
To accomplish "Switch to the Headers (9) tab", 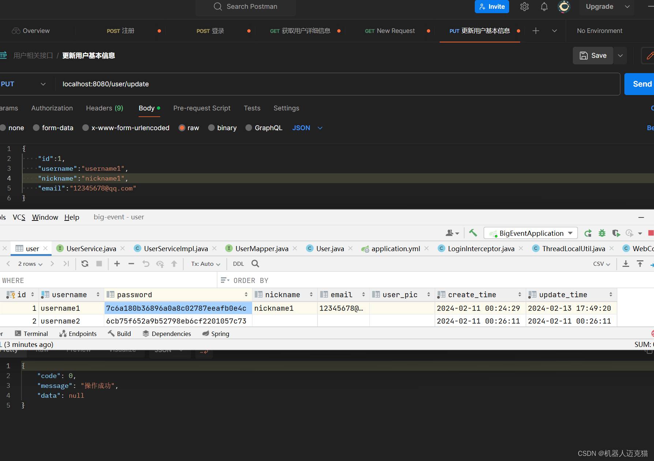I will [x=105, y=108].
